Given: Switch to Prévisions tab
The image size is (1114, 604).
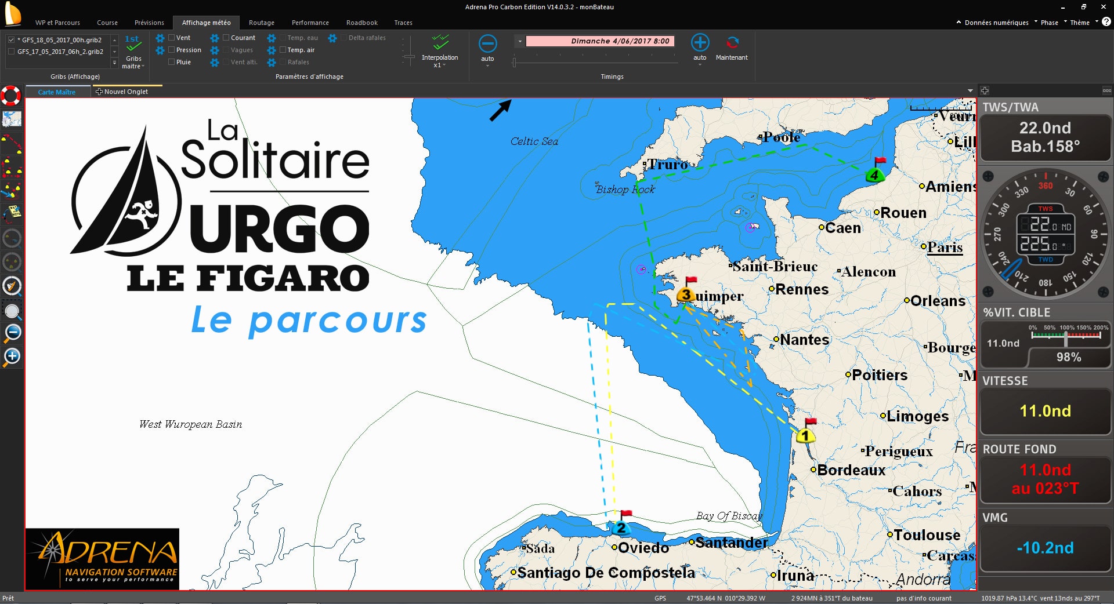Looking at the screenshot, I should pos(149,23).
